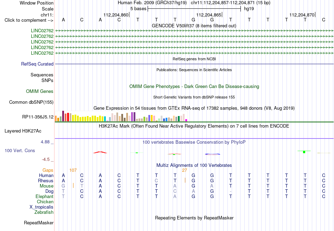The image size is (334, 231).
Task: Select the Dog alignment row label
Action: point(49,191)
